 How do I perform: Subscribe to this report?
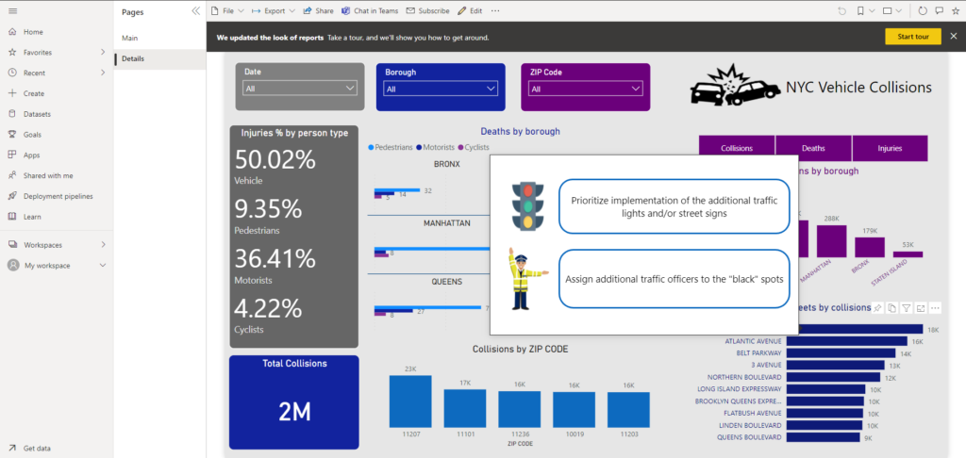tap(428, 11)
